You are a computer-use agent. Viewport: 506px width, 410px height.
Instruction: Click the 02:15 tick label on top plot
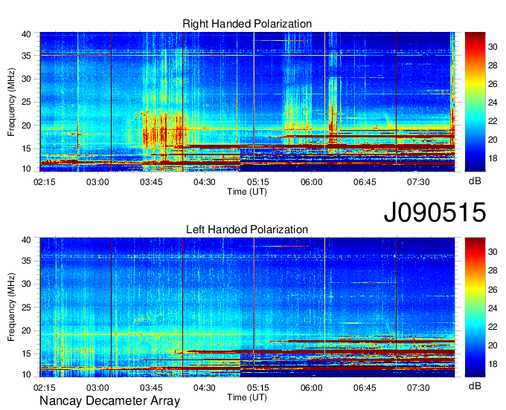[x=44, y=182]
